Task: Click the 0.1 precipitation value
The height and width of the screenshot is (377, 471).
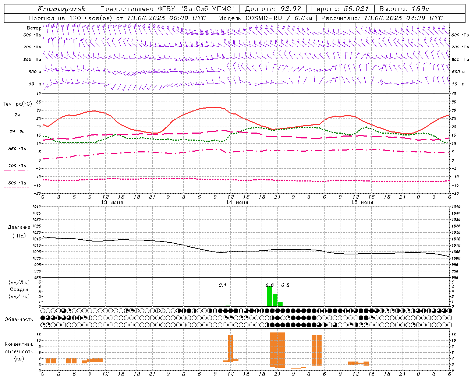Action: click(223, 285)
